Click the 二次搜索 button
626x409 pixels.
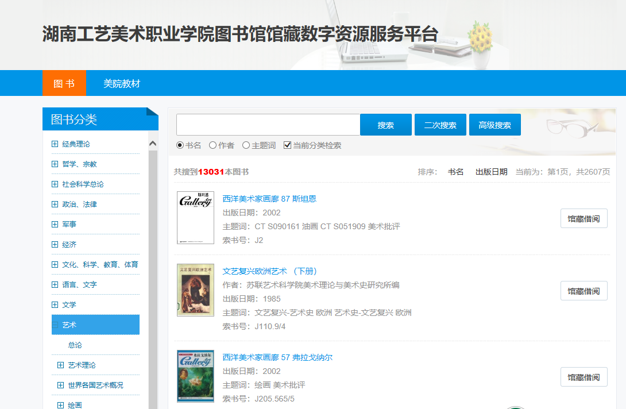point(440,125)
